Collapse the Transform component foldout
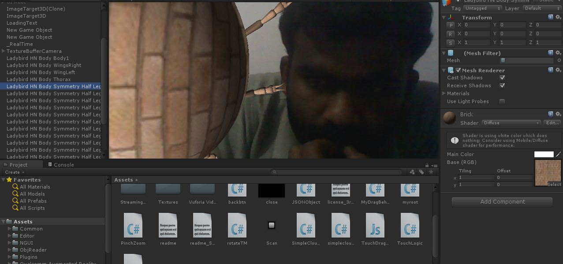 444,17
